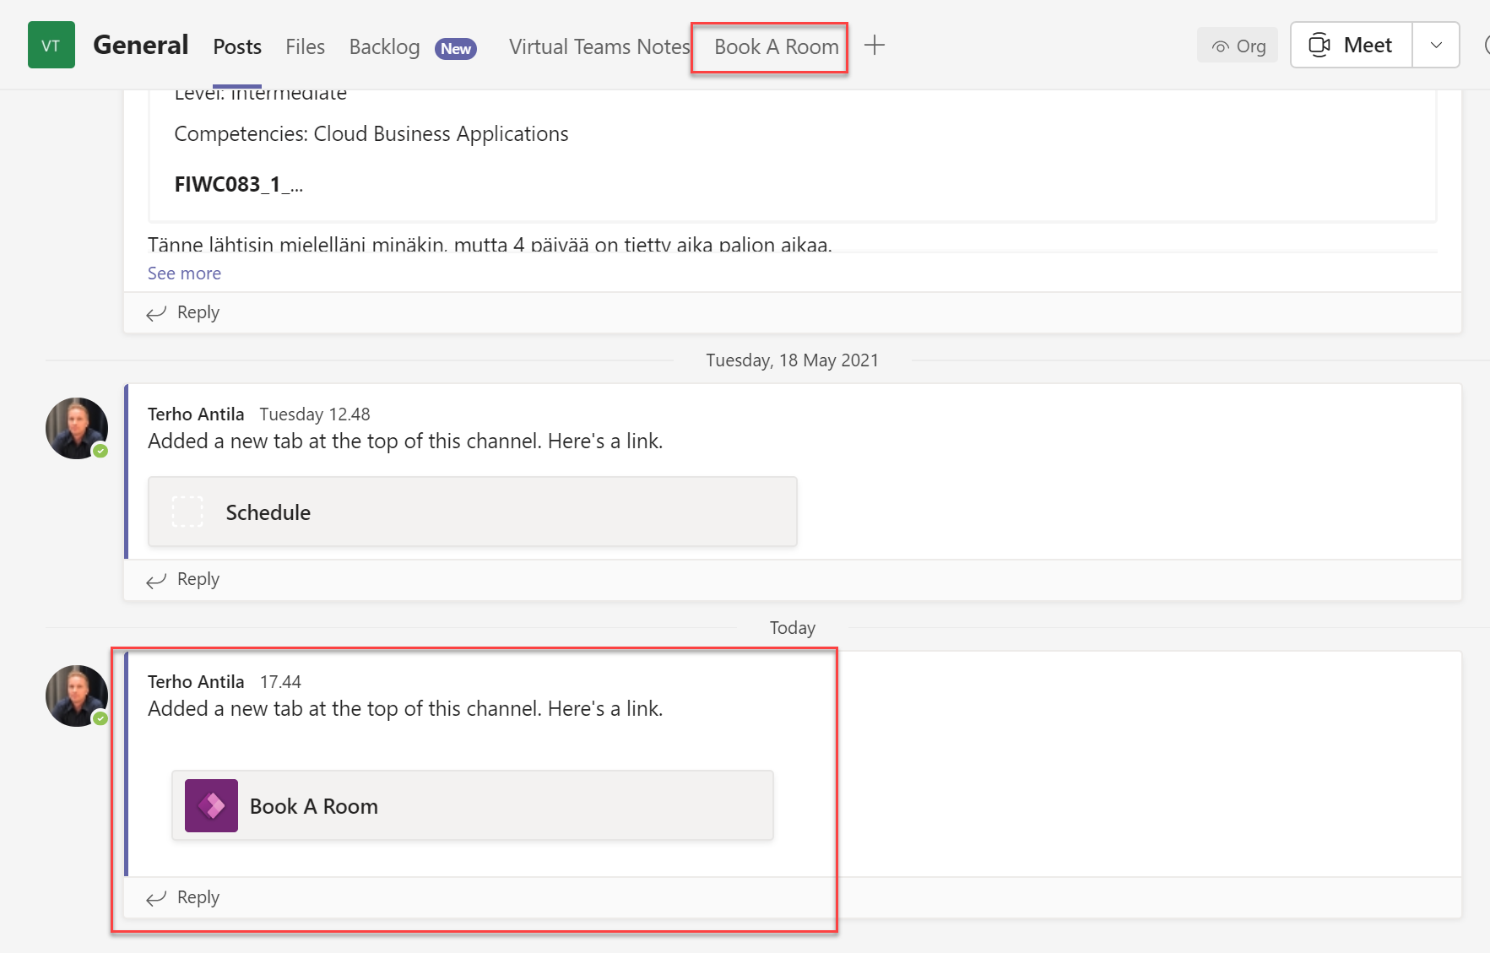Open the Book A Room link card
Image resolution: width=1490 pixels, height=953 pixels.
472,806
